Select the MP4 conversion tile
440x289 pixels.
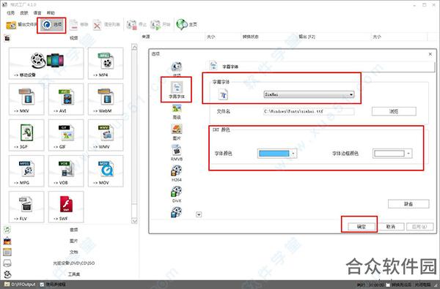pos(106,64)
